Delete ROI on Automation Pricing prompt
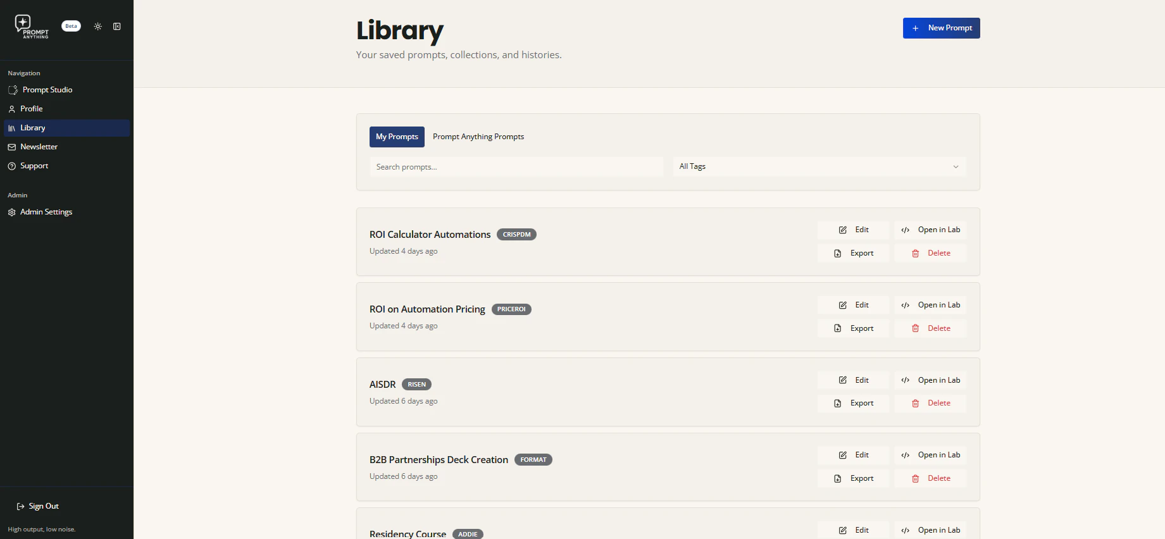1165x539 pixels. (x=930, y=328)
